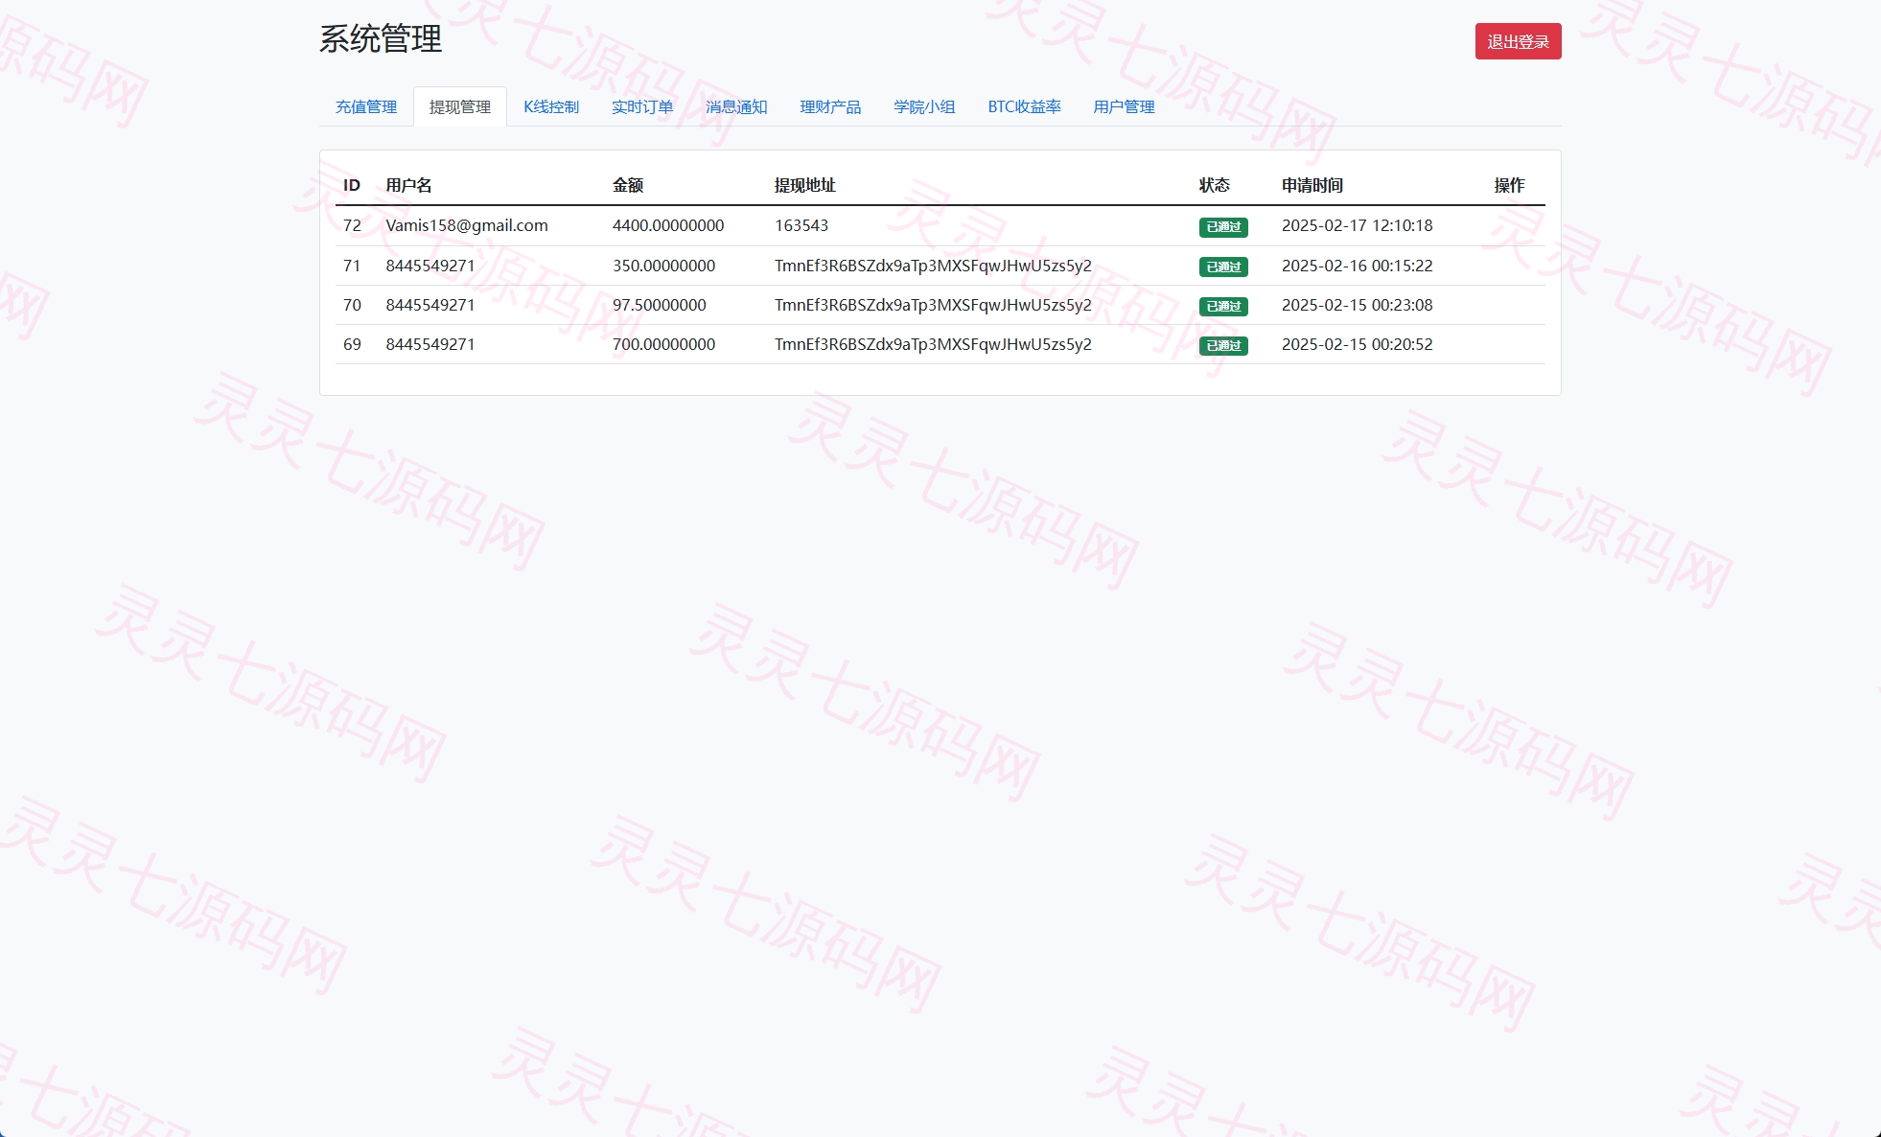
Task: Click withdrawal address 163543
Action: click(x=801, y=225)
